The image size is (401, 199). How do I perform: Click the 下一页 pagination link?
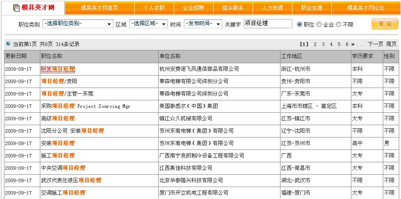(375, 44)
